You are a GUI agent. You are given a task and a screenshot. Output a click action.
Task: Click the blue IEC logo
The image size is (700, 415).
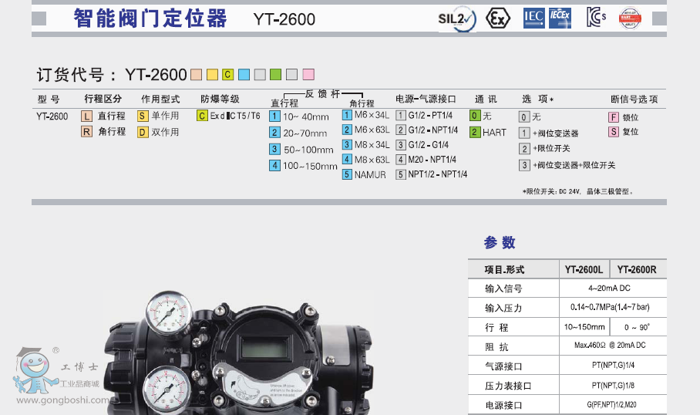coord(534,19)
